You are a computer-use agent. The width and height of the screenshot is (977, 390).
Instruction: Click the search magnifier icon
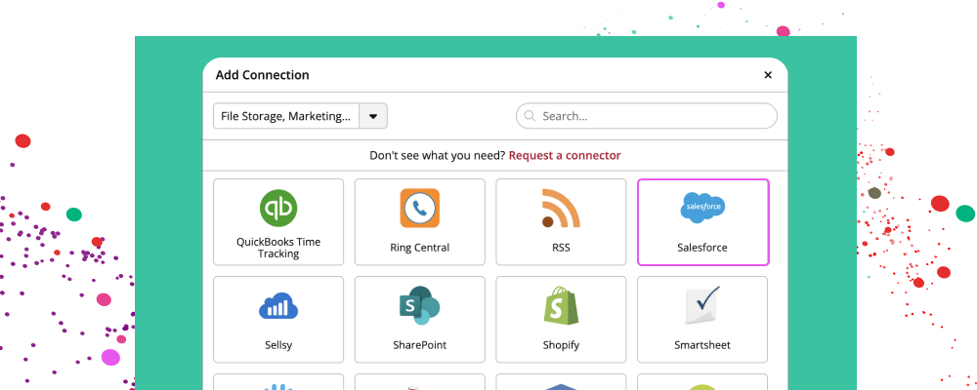[x=530, y=116]
